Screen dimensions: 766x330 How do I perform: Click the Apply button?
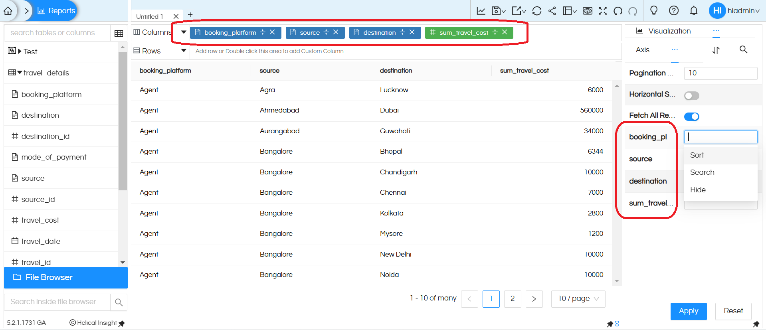coord(689,311)
